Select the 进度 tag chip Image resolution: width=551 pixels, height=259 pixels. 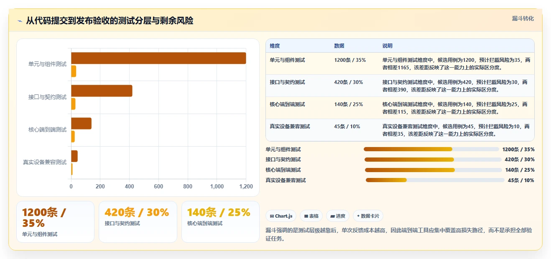[x=338, y=216]
